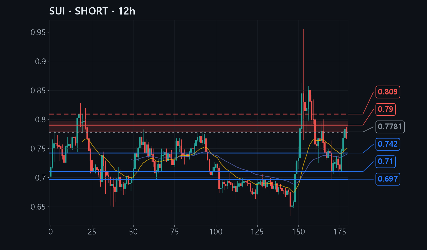Click the x-axis tick label 75
This screenshot has width=427, height=250.
coord(174,232)
